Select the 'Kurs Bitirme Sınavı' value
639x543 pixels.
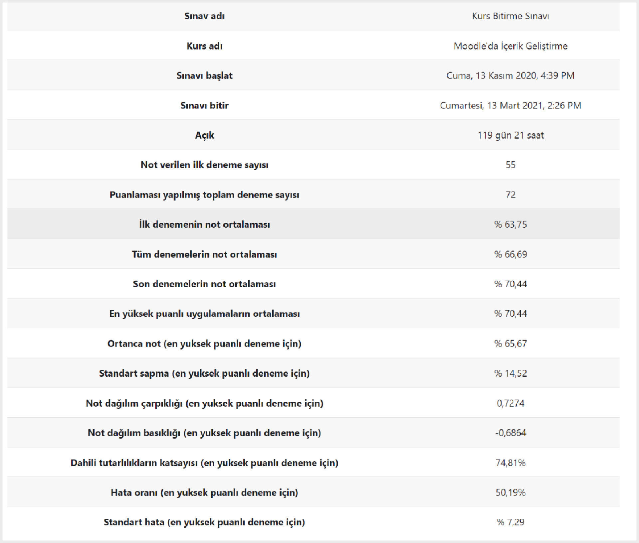(510, 16)
